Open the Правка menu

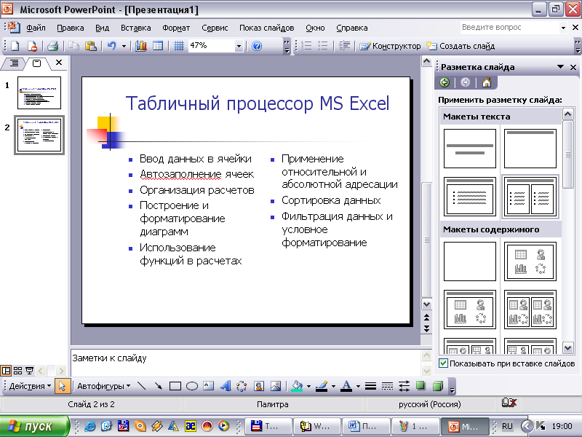click(70, 28)
